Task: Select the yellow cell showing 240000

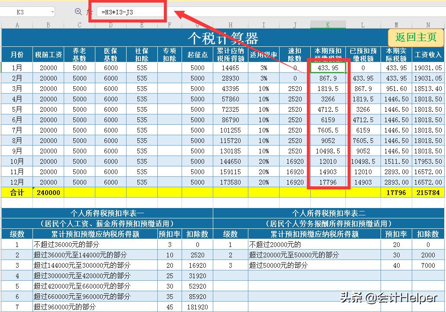Action: 48,192
